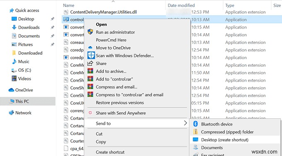This screenshot has height=156, width=282.
Task: Choose Scan with Windows Defender
Action: [x=125, y=56]
